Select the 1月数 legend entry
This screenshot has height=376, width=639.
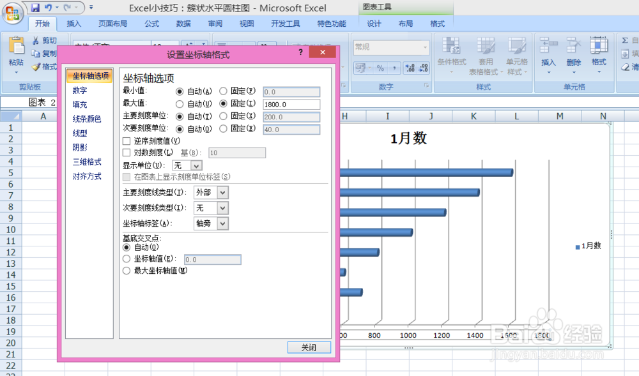pyautogui.click(x=588, y=246)
